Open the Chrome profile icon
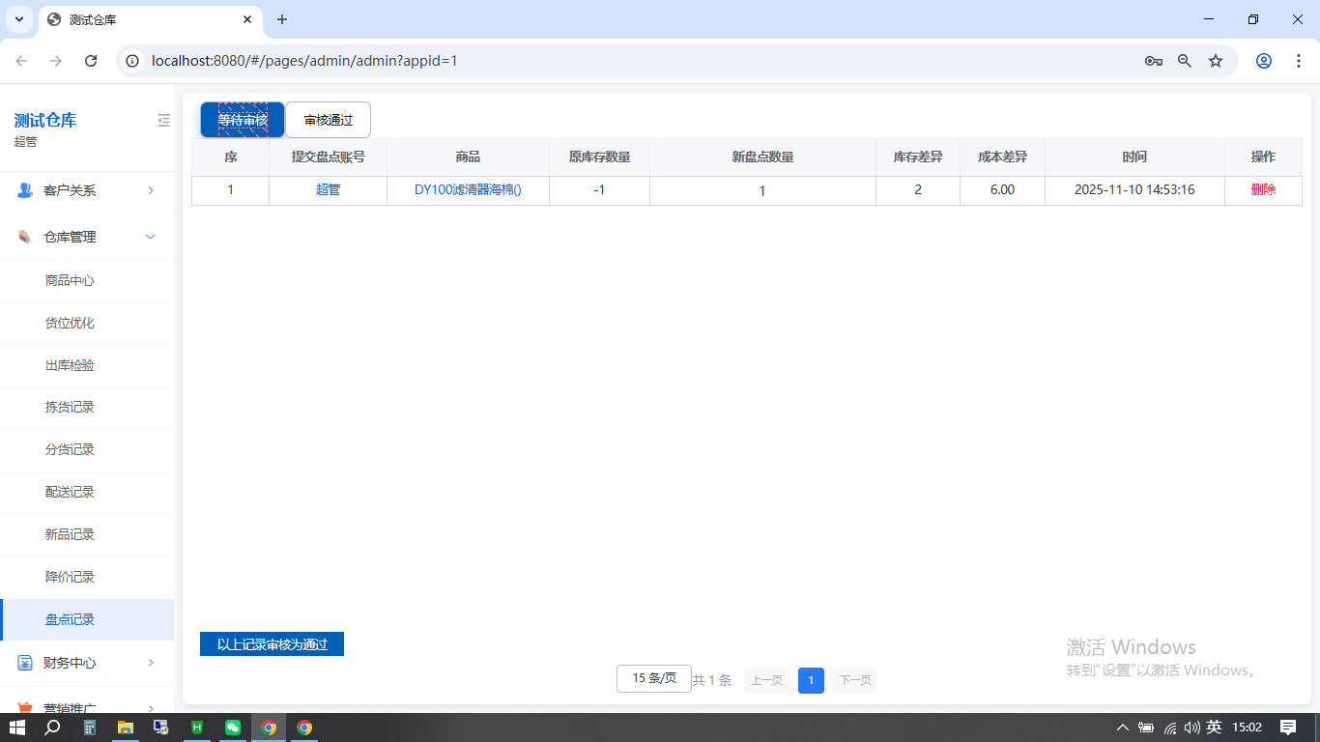This screenshot has height=742, width=1320. click(x=1263, y=60)
